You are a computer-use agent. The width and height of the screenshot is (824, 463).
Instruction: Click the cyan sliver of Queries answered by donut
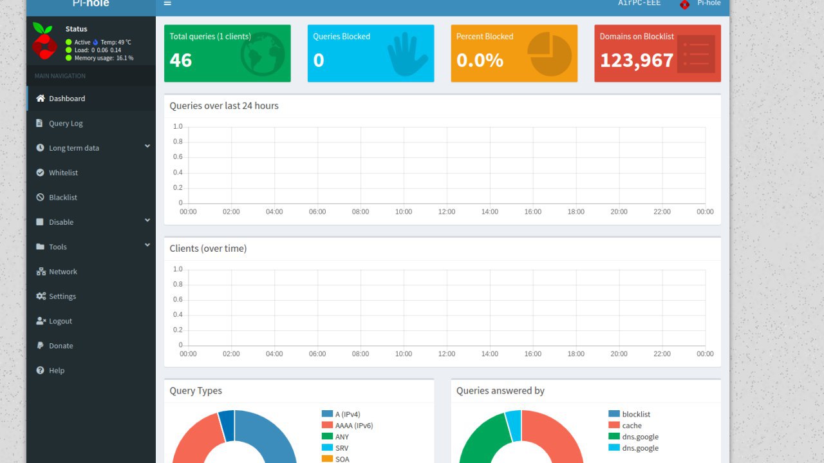point(514,425)
